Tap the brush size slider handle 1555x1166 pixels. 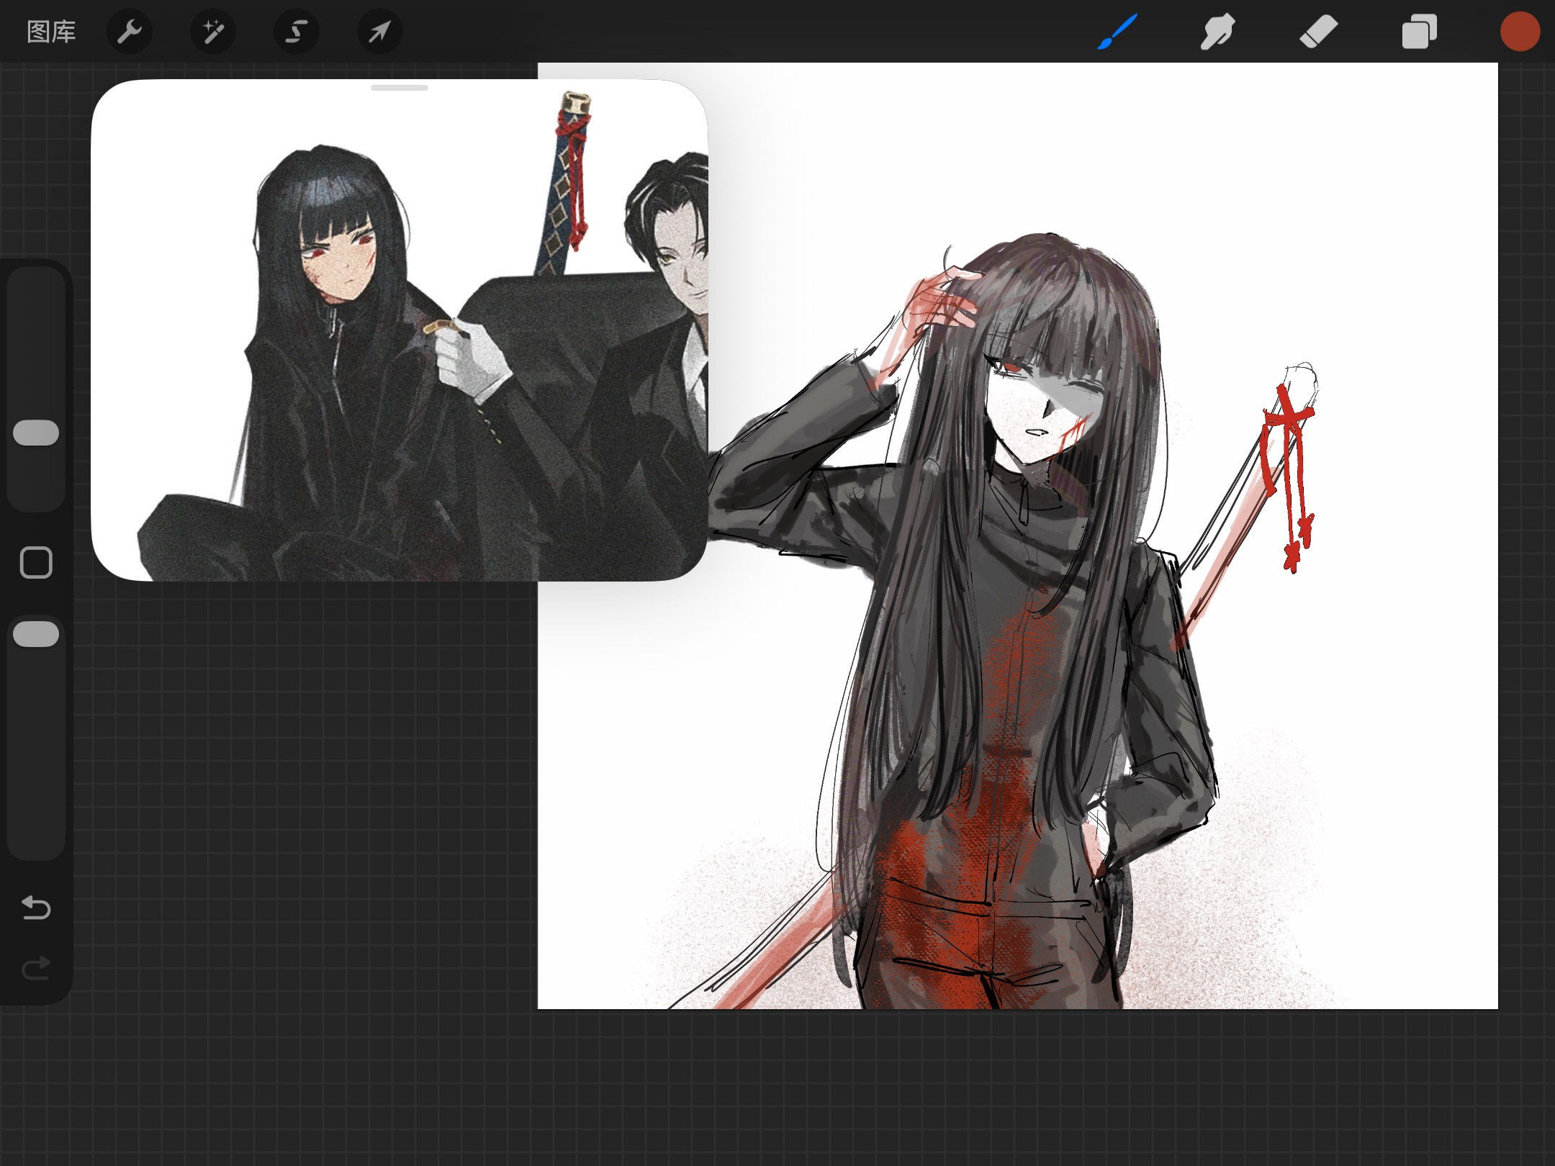pos(36,433)
